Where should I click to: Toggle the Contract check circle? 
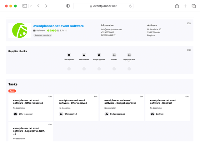[x=114, y=69]
